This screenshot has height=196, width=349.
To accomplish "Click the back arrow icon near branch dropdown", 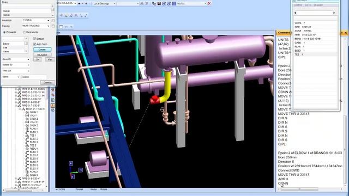I will [79, 3].
